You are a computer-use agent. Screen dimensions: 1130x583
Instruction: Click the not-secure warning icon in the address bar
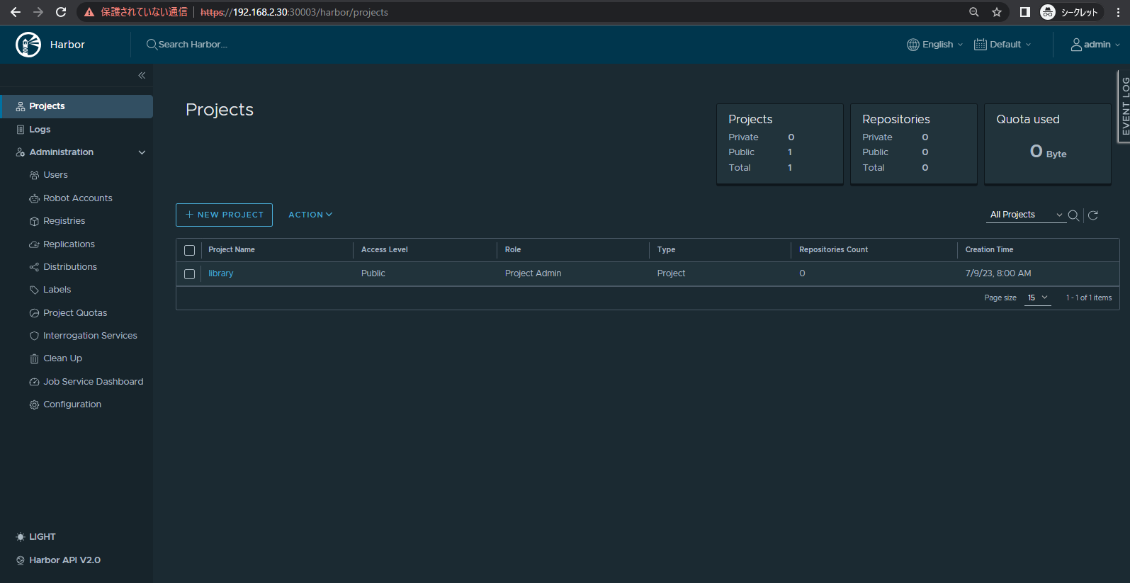click(89, 12)
